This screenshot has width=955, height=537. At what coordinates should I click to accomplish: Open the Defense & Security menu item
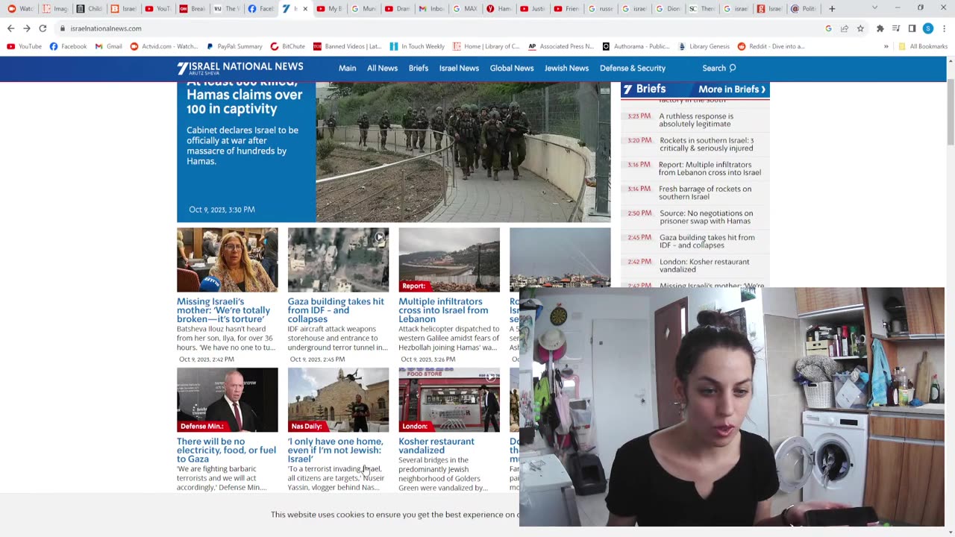[633, 68]
